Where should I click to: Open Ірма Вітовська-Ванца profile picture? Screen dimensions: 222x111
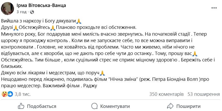click(8, 8)
